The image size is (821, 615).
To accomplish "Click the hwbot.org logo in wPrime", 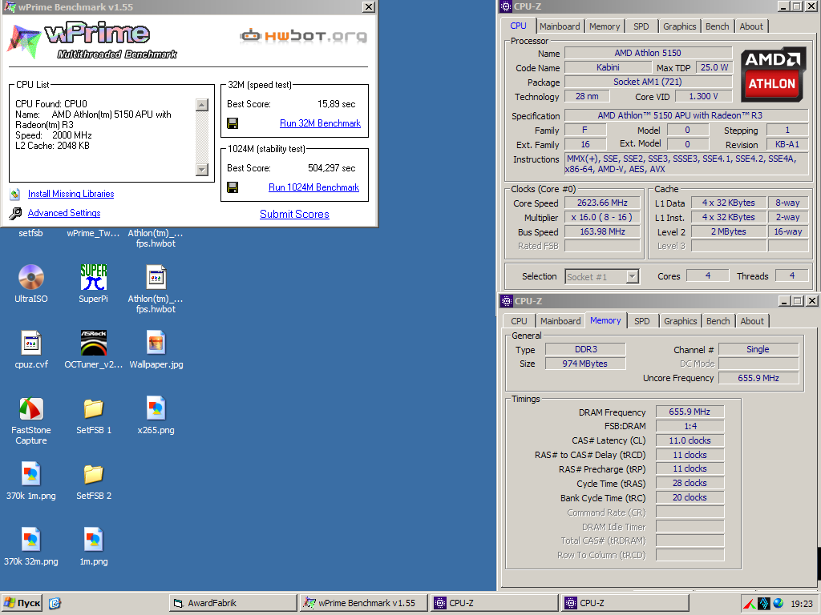I will [x=304, y=35].
